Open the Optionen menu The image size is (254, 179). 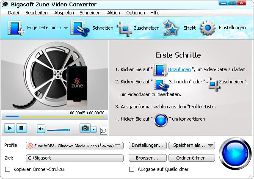point(135,13)
